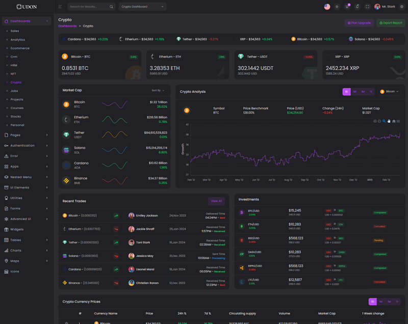This screenshot has width=408, height=324.
Task: Collapse sidebar with the hamburger toggle
Action: (x=60, y=7)
